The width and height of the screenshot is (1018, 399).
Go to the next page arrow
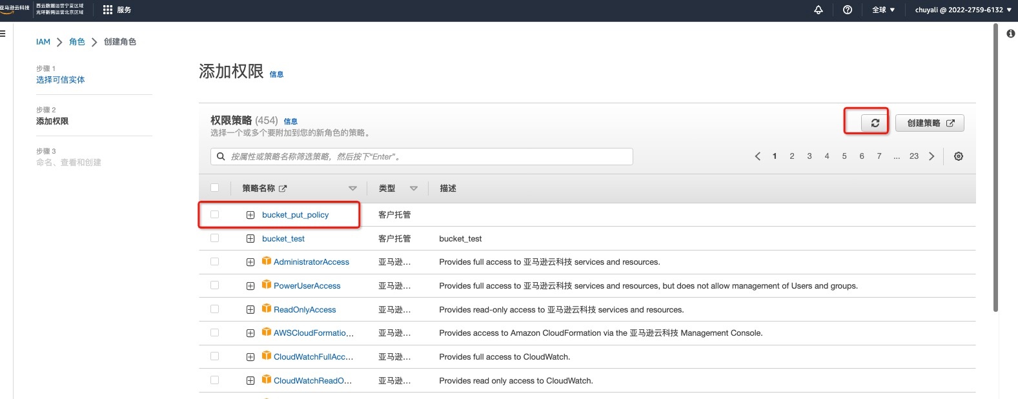click(931, 156)
